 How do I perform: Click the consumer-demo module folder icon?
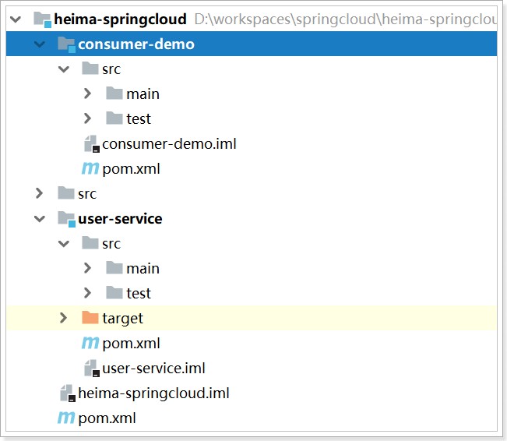65,44
